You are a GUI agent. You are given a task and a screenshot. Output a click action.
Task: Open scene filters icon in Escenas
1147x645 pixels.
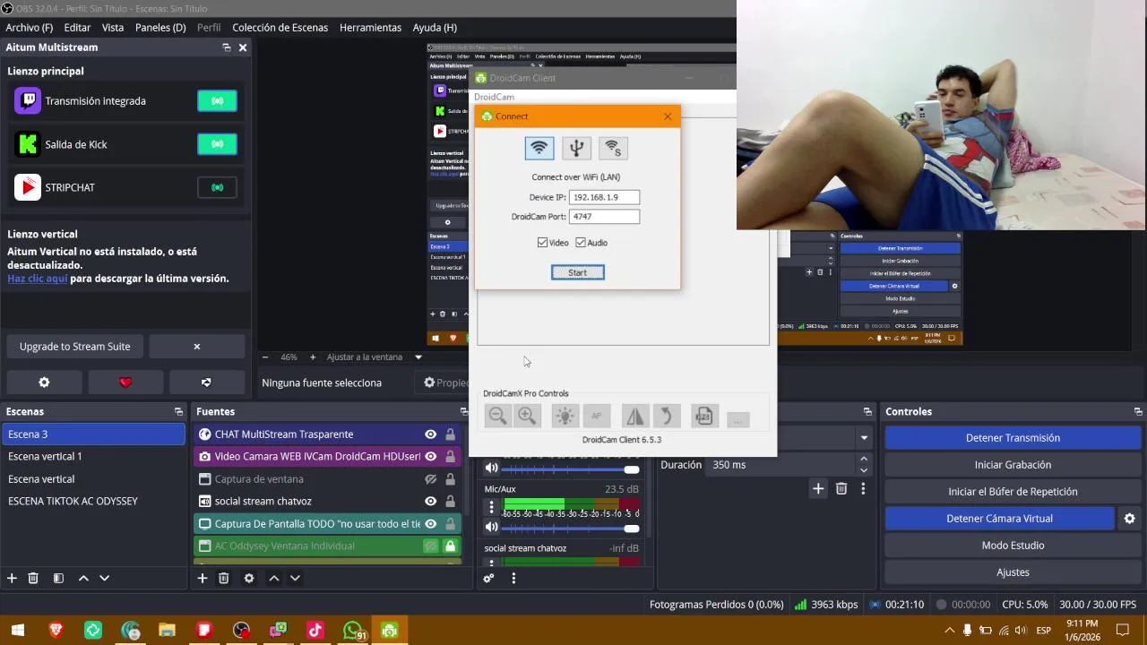tap(58, 579)
